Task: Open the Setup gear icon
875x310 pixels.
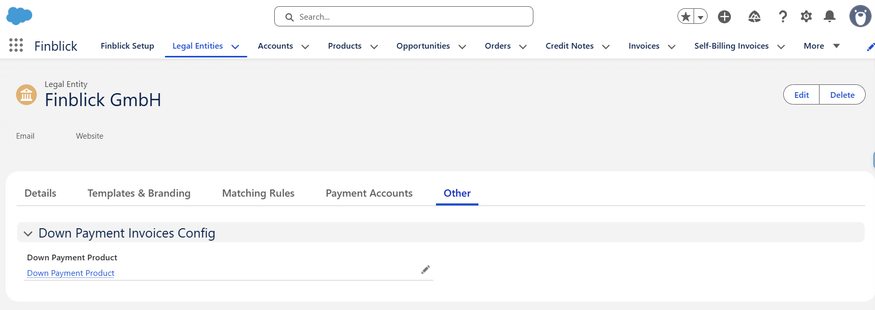Action: tap(806, 17)
